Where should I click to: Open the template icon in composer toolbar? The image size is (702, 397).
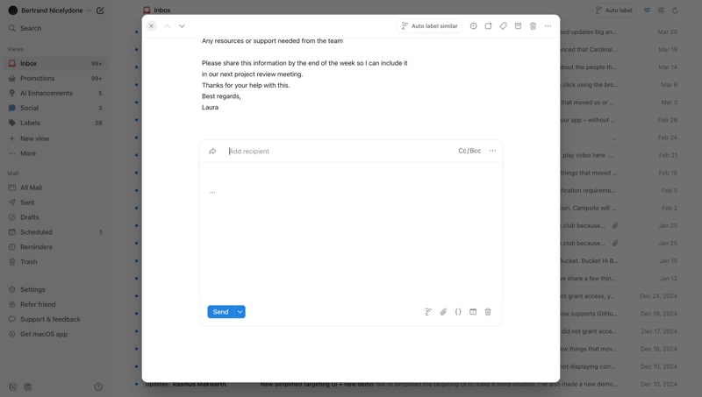click(x=473, y=312)
